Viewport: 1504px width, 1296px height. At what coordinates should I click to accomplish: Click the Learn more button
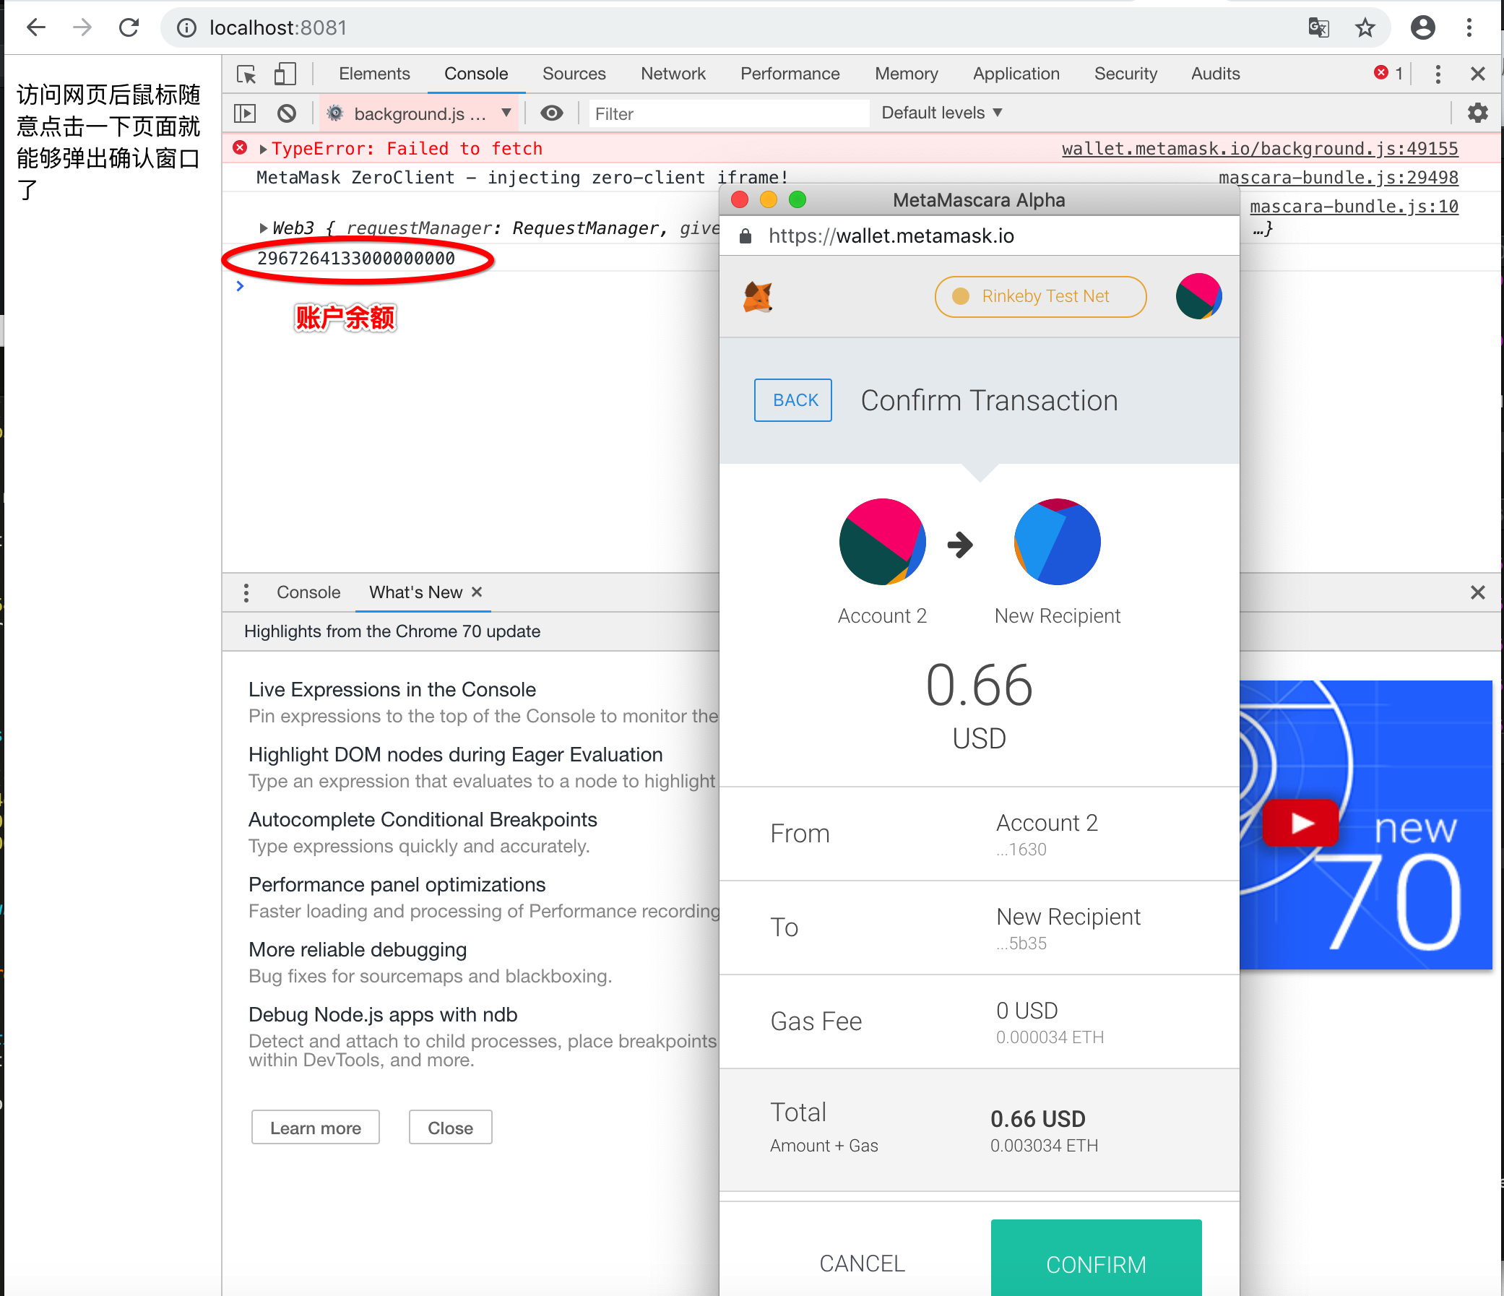(x=315, y=1128)
